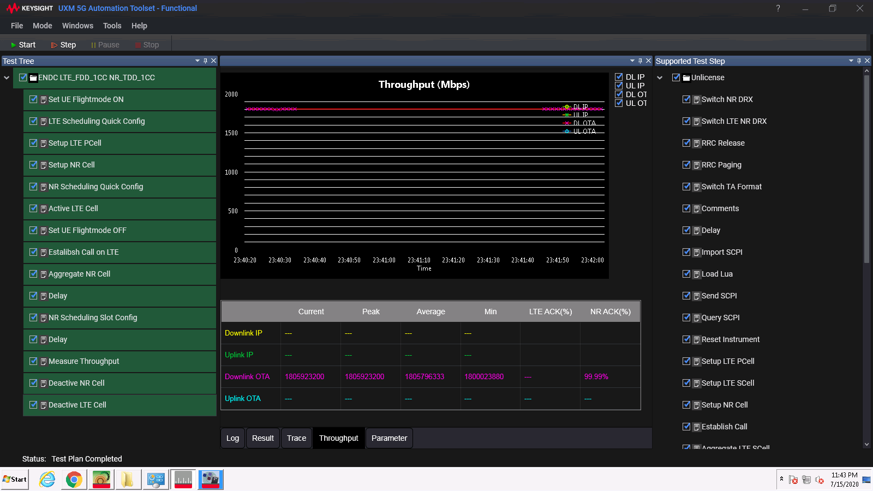
Task: Collapse the Unlicense group
Action: pyautogui.click(x=660, y=78)
